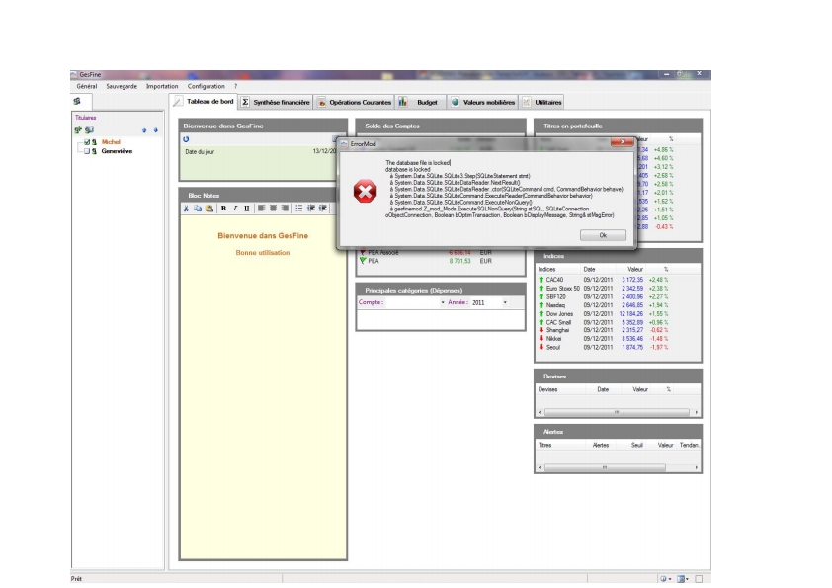Click the refresh icon under Bienvenue dans GesFine

click(186, 140)
